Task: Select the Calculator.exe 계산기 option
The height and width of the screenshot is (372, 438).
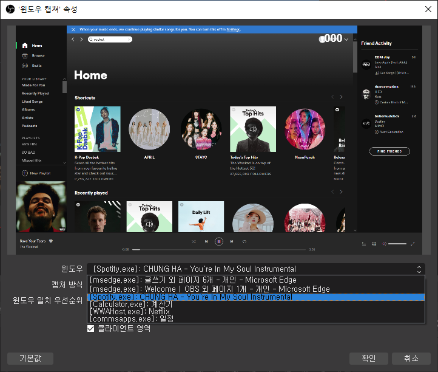Action: coord(256,305)
